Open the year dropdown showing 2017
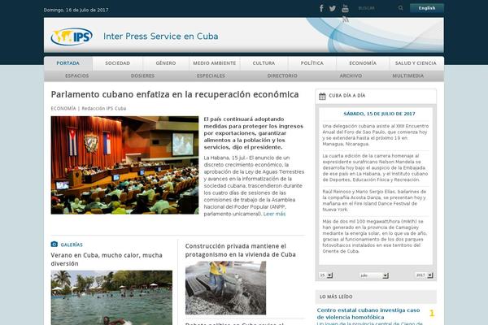 point(424,275)
